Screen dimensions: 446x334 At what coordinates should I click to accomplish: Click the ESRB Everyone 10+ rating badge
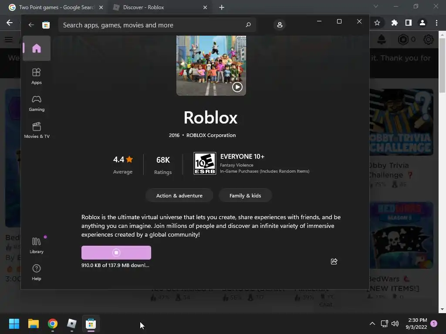point(205,164)
